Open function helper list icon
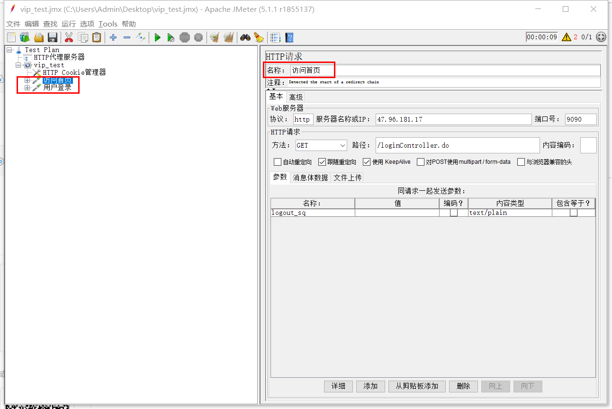 point(275,37)
